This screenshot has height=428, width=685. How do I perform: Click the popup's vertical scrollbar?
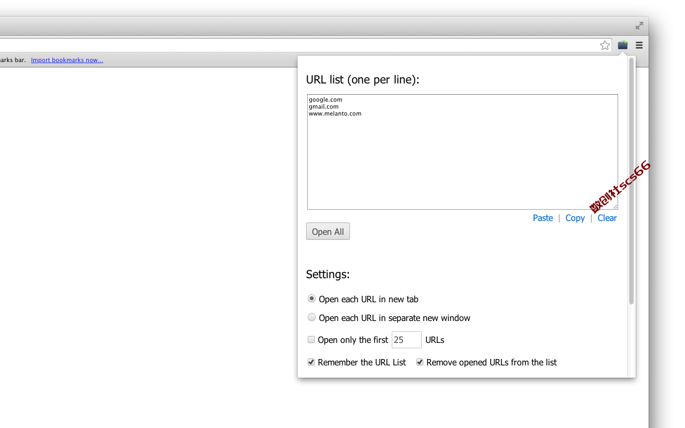coord(631,182)
